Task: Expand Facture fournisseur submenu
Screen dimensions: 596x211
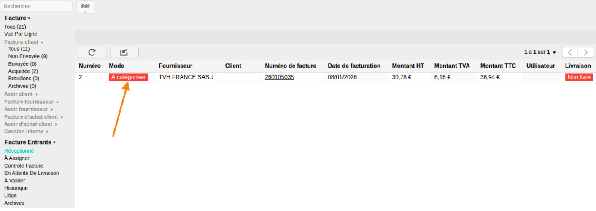Action: point(31,102)
